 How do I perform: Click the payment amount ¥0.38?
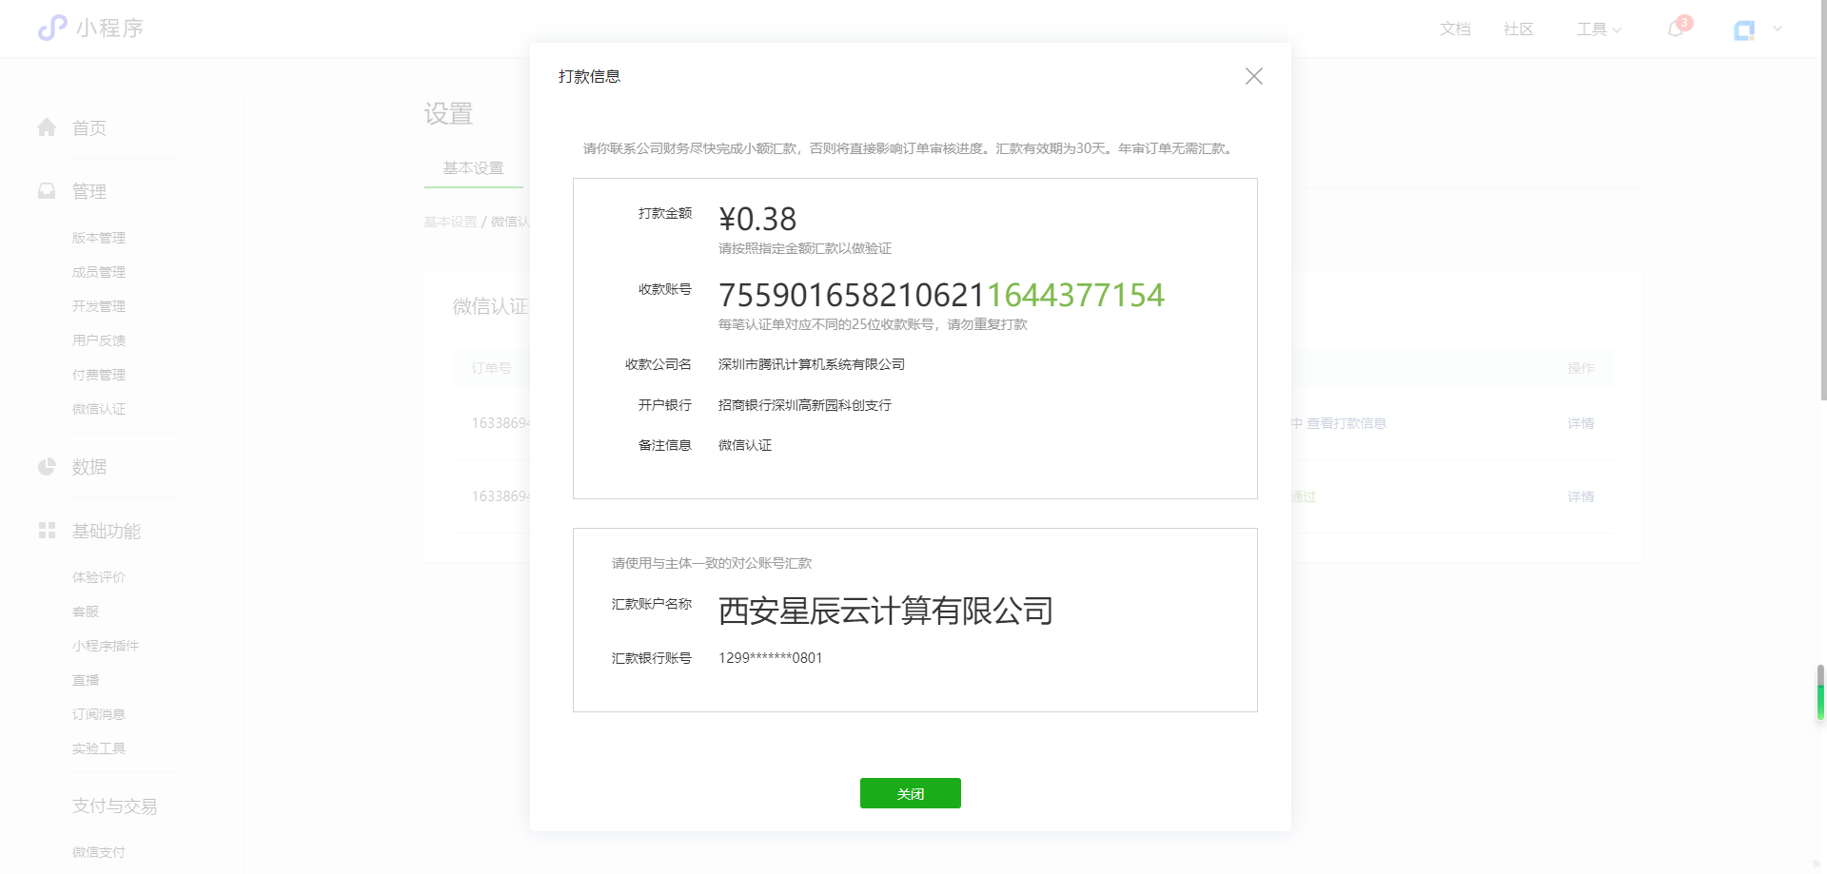point(757,219)
